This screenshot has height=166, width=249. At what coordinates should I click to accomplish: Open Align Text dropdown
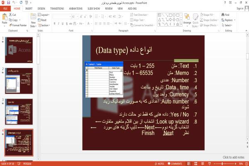(x=137, y=20)
